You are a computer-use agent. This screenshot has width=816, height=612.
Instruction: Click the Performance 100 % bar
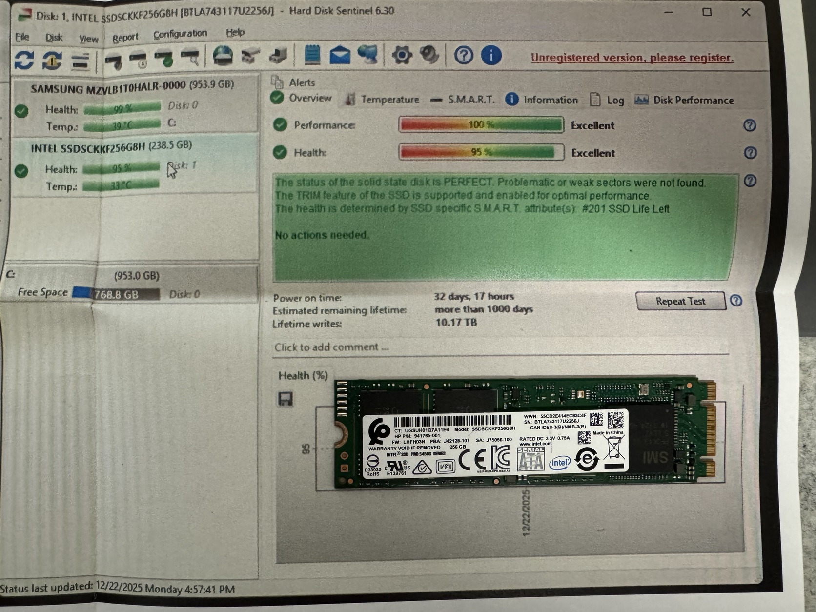tap(481, 125)
